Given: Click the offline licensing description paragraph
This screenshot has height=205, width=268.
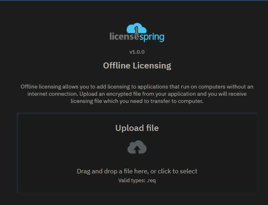Looking at the screenshot, I should click(x=137, y=94).
